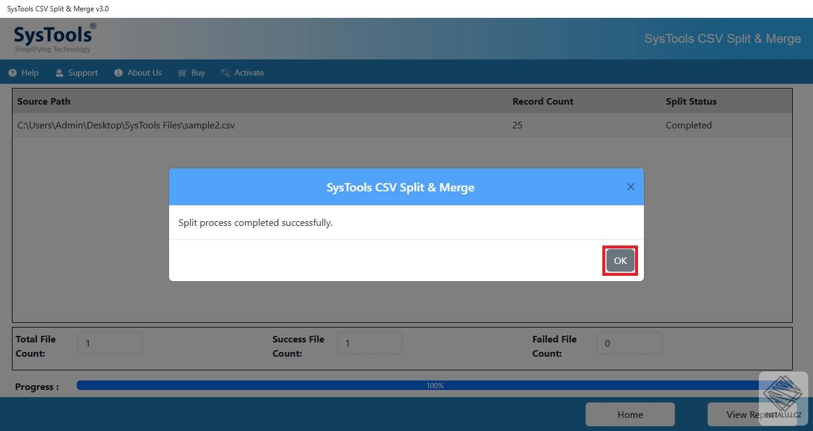This screenshot has width=813, height=431.
Task: Select the Failed File Count field
Action: (x=629, y=343)
